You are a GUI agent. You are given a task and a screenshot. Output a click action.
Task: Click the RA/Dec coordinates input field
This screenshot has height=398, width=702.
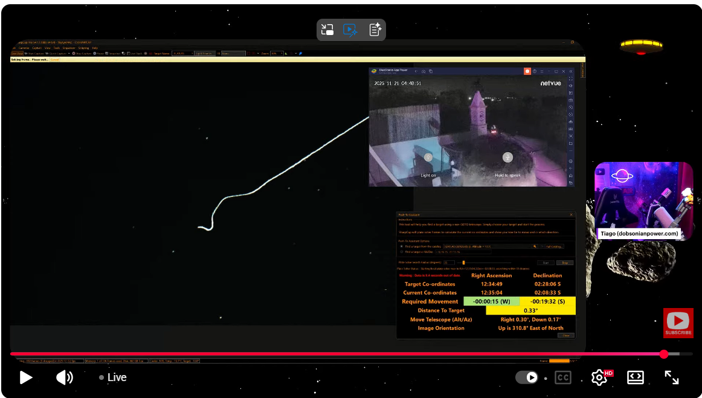463,252
